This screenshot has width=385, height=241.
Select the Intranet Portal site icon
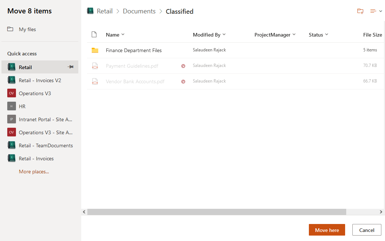[x=11, y=119]
